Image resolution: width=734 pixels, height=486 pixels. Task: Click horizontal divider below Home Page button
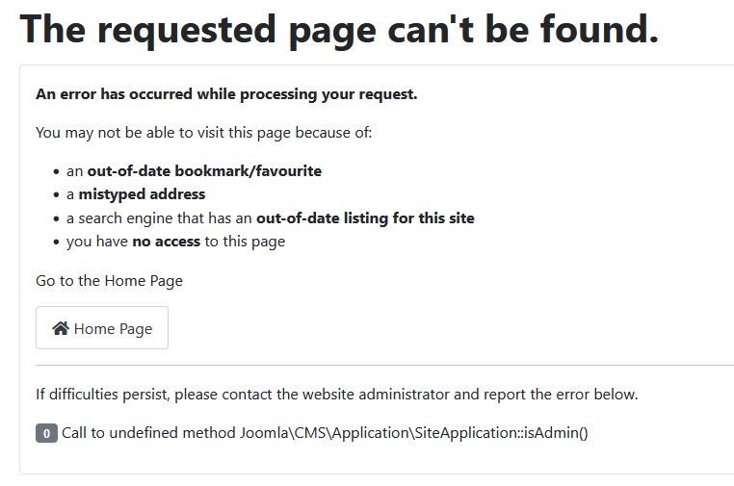[x=384, y=366]
